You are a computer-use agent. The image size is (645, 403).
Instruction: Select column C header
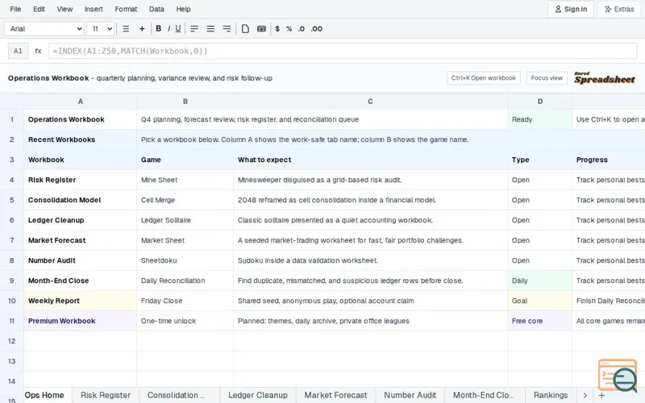pos(370,102)
